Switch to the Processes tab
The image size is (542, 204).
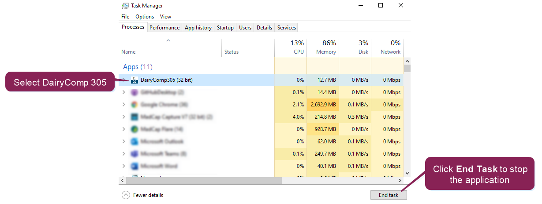point(133,27)
